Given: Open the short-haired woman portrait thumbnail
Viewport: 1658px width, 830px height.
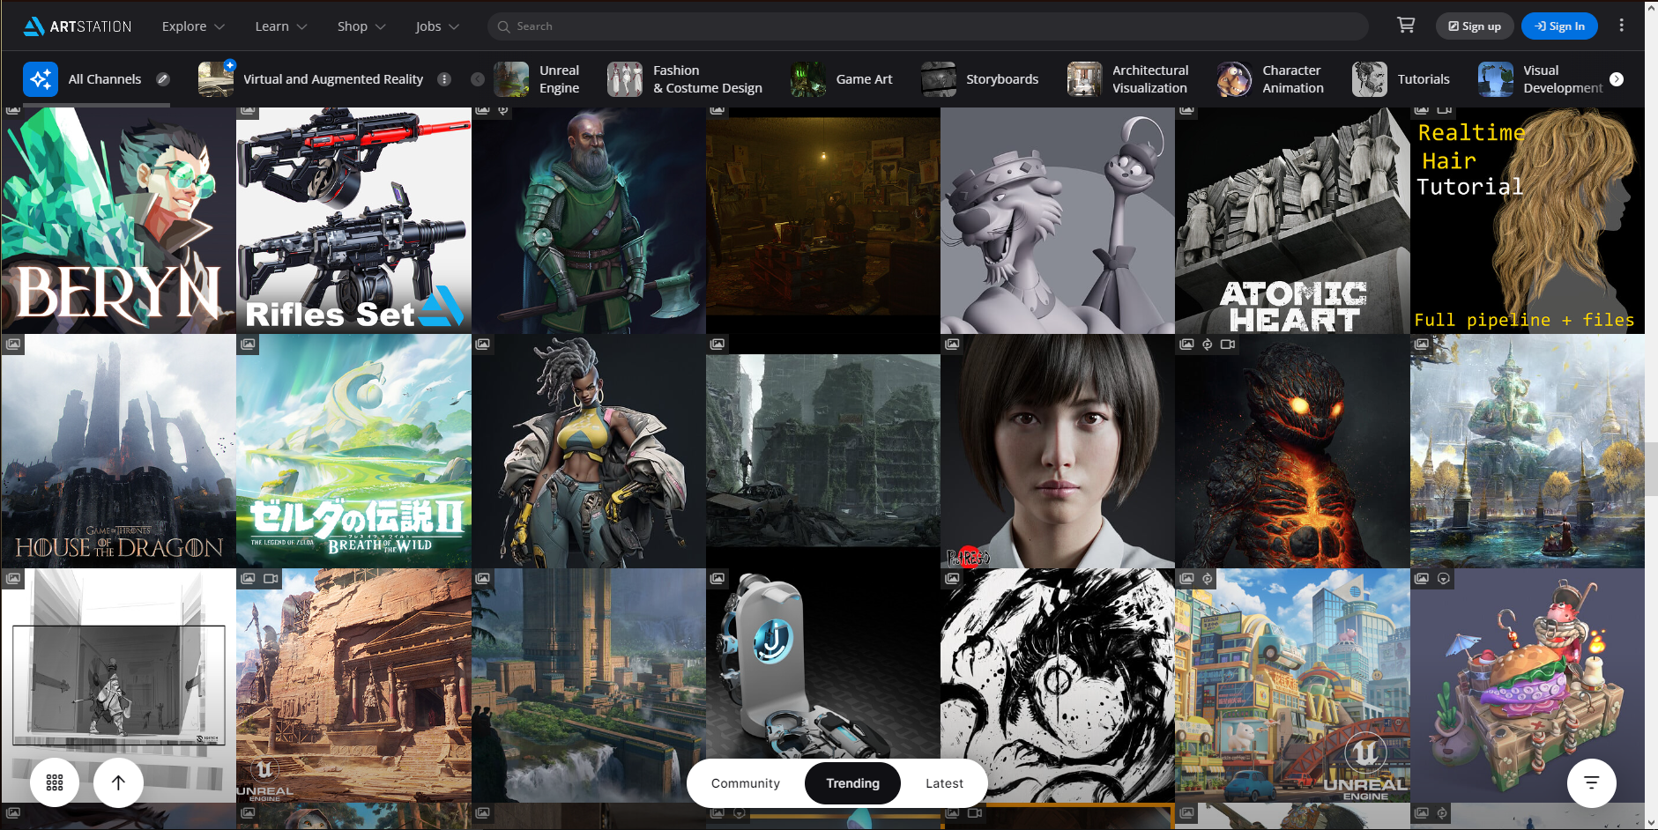Looking at the screenshot, I should [1058, 451].
